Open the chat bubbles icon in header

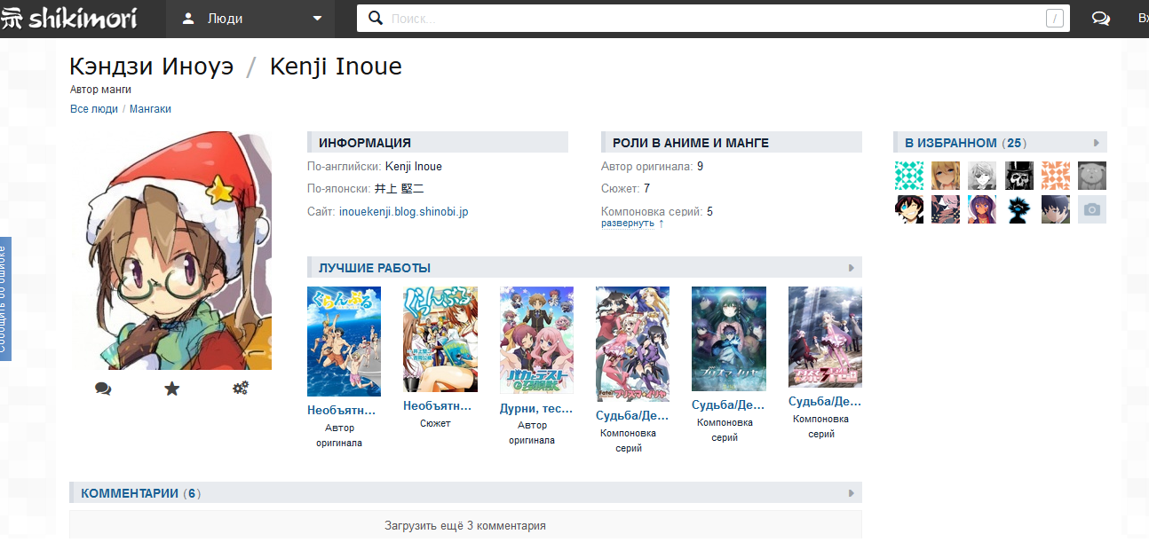pos(1100,18)
